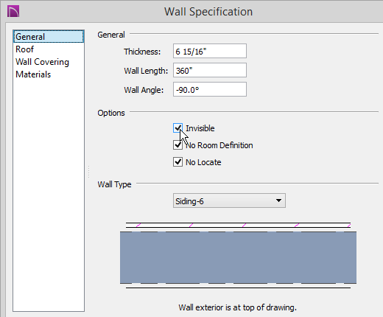Toggle the No Room Definition checkbox

pyautogui.click(x=178, y=145)
